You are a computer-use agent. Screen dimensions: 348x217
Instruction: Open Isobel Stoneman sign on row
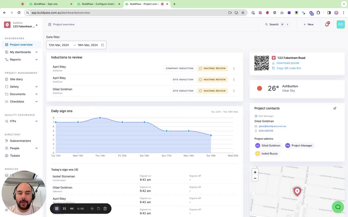click(145, 178)
